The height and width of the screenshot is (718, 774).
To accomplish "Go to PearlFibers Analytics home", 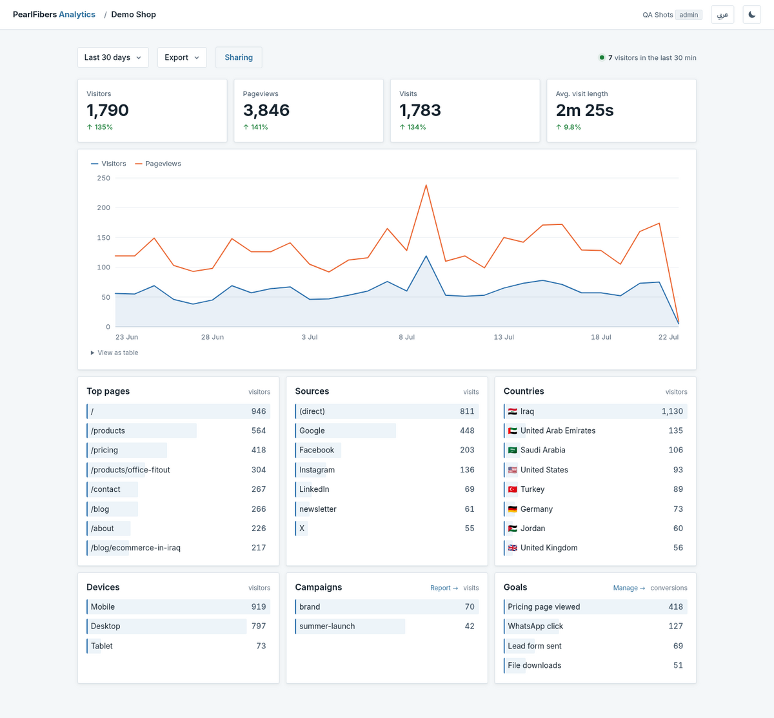I will click(54, 14).
